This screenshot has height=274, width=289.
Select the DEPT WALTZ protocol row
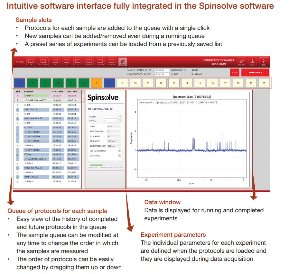[48, 110]
